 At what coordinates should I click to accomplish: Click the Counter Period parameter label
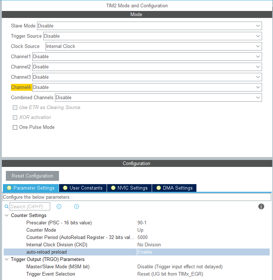[80, 237]
